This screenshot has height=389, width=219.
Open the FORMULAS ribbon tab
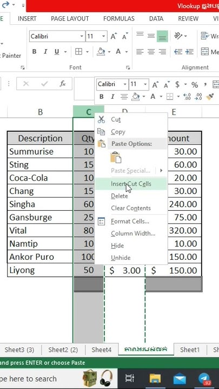coord(119,19)
